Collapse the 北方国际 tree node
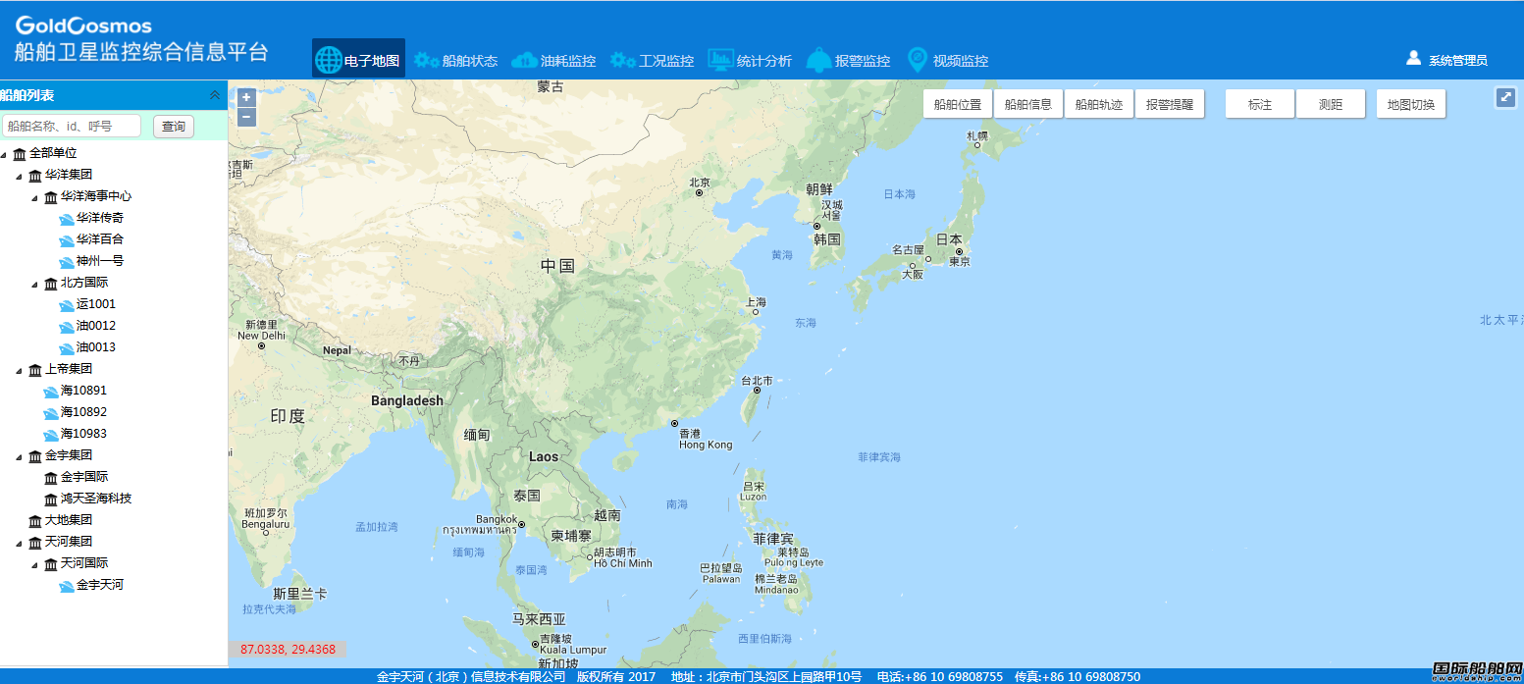This screenshot has width=1524, height=684. click(x=35, y=284)
